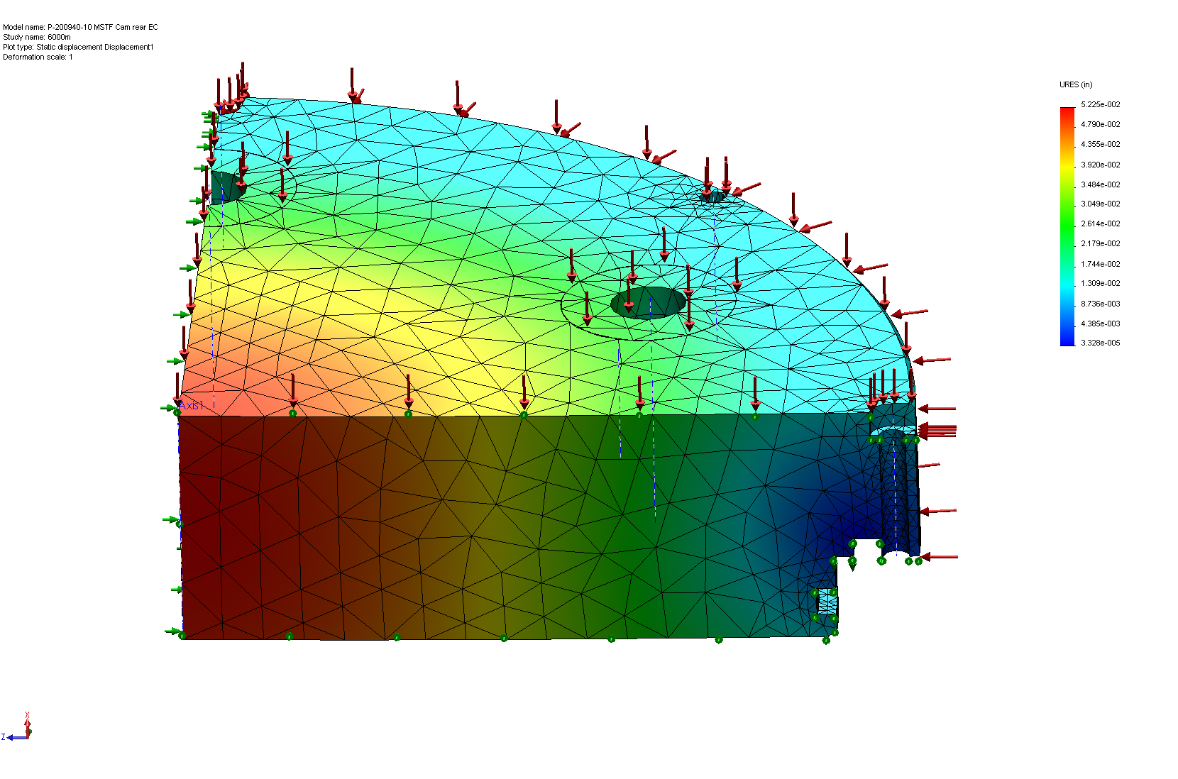The height and width of the screenshot is (779, 1178).
Task: Pick the 2.614e-002 legend value label
Action: point(1101,223)
